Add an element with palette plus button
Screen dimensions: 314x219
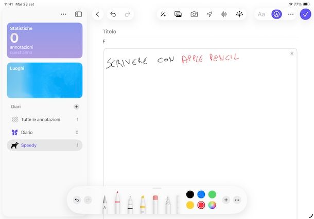(x=226, y=200)
